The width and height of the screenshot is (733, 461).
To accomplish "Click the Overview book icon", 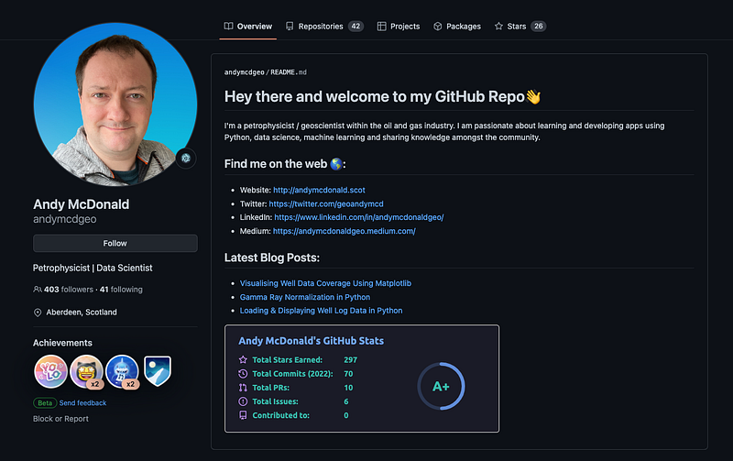I will [x=228, y=27].
